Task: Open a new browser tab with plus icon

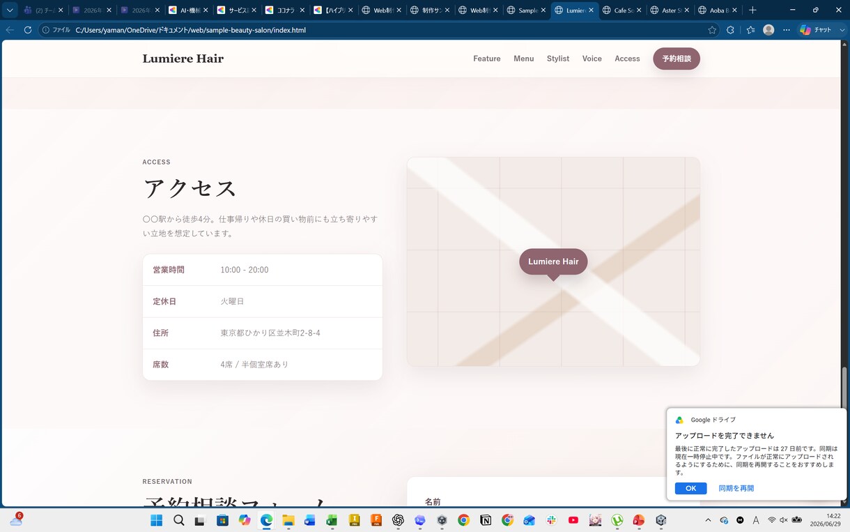Action: pyautogui.click(x=752, y=10)
